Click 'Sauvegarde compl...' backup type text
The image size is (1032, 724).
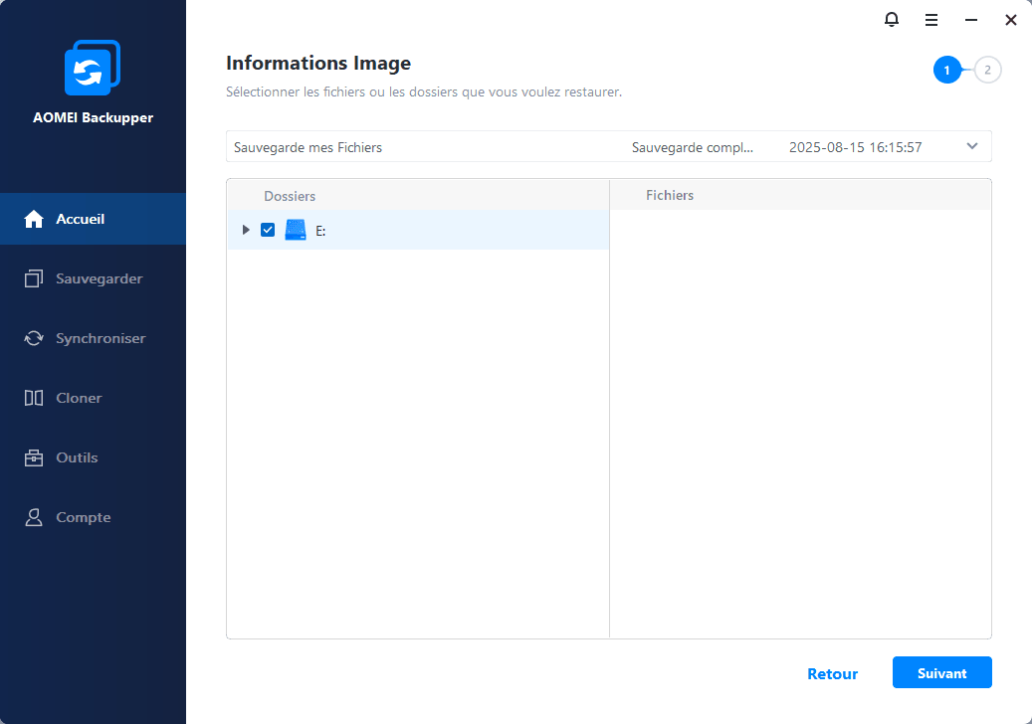pos(693,147)
